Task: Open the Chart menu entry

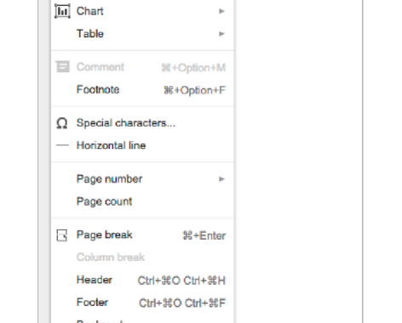Action: tap(142, 11)
